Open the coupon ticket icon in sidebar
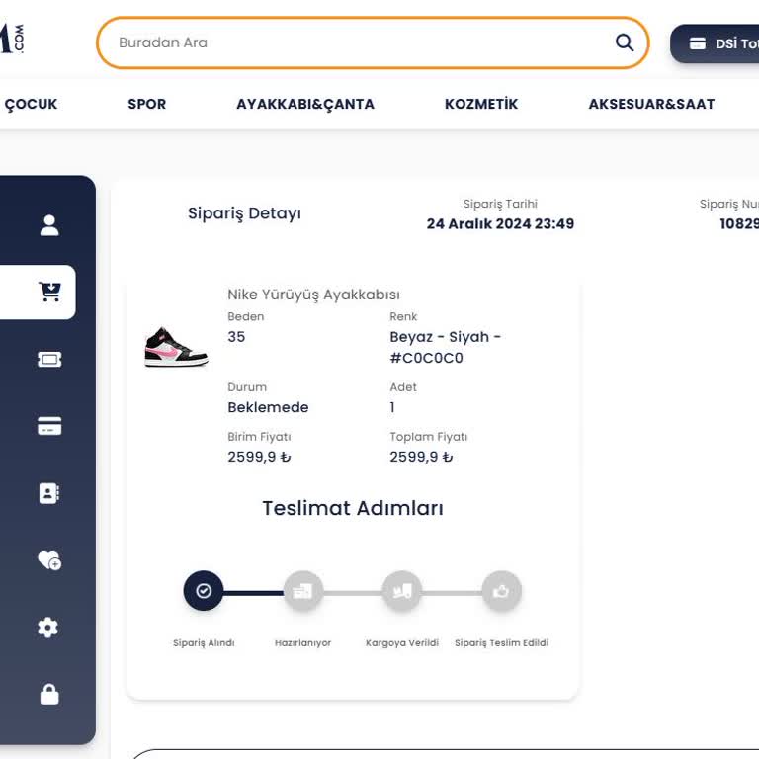This screenshot has width=759, height=759. tap(49, 359)
